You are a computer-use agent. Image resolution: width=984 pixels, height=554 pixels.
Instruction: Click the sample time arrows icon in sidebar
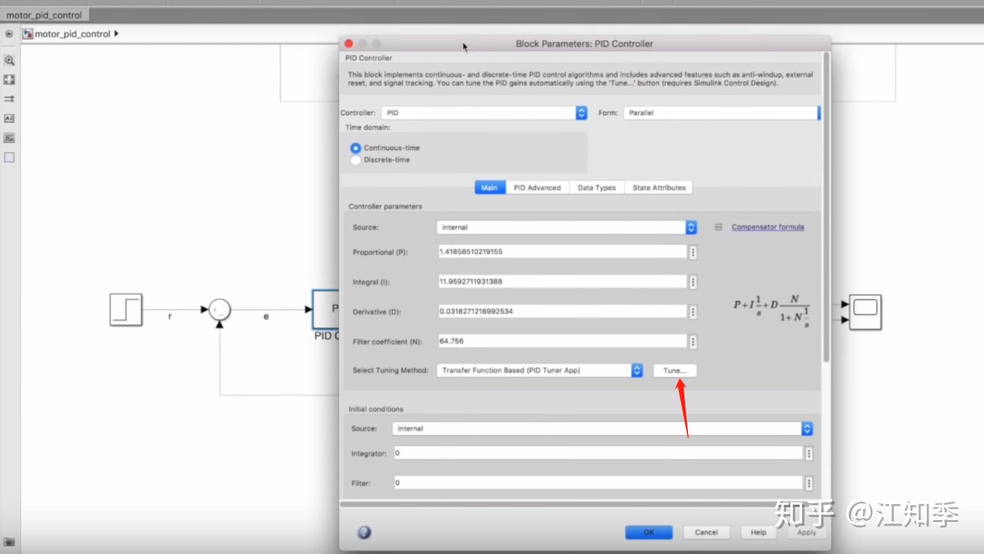click(9, 99)
